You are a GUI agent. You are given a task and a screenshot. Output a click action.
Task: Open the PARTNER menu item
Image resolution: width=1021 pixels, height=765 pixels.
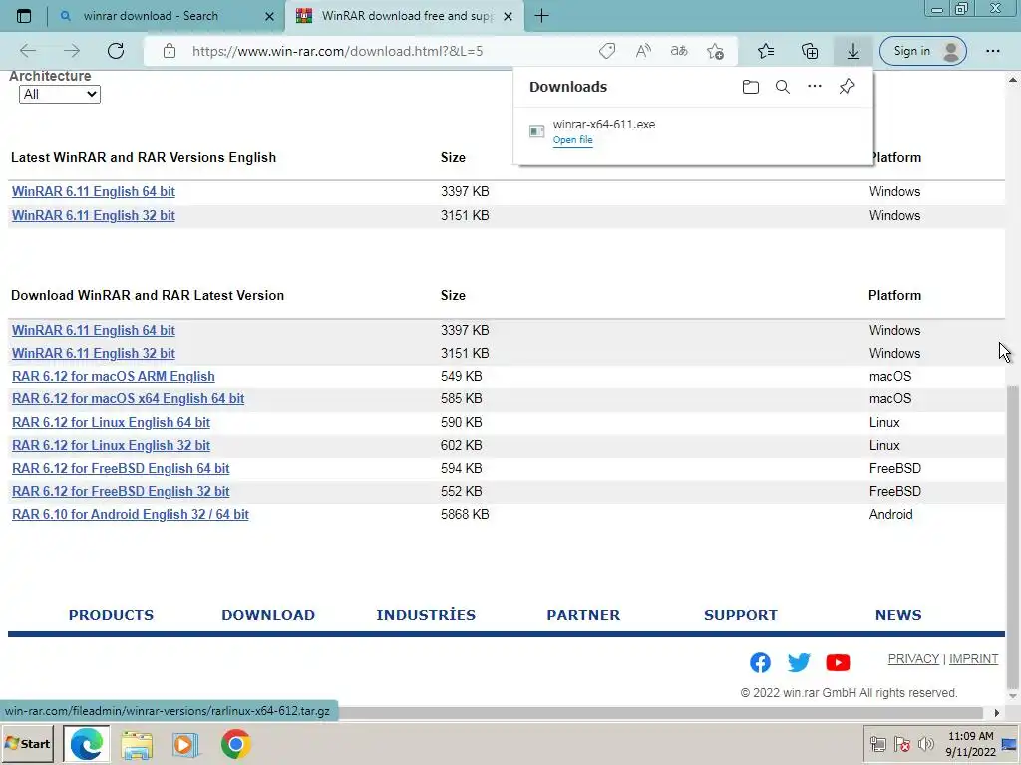(583, 615)
